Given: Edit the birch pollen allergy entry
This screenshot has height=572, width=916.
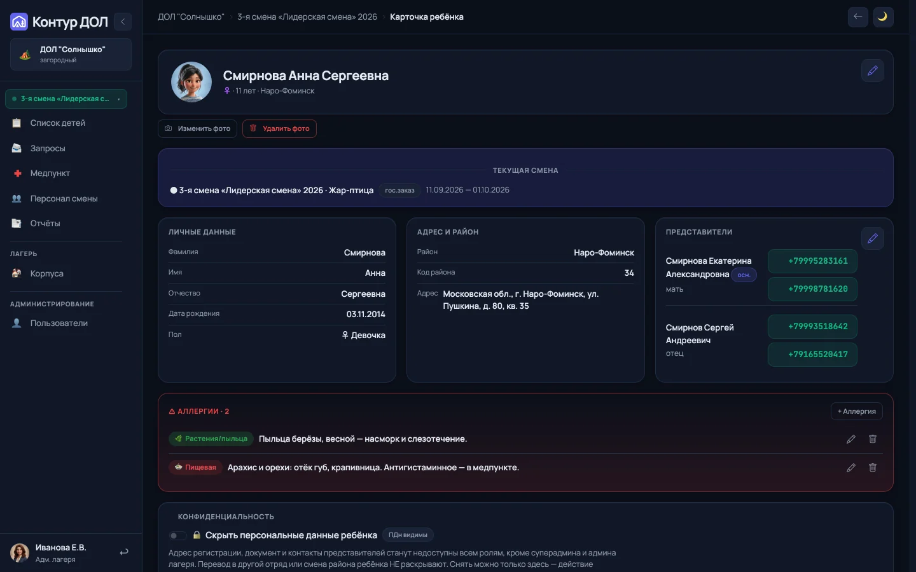Looking at the screenshot, I should [851, 439].
